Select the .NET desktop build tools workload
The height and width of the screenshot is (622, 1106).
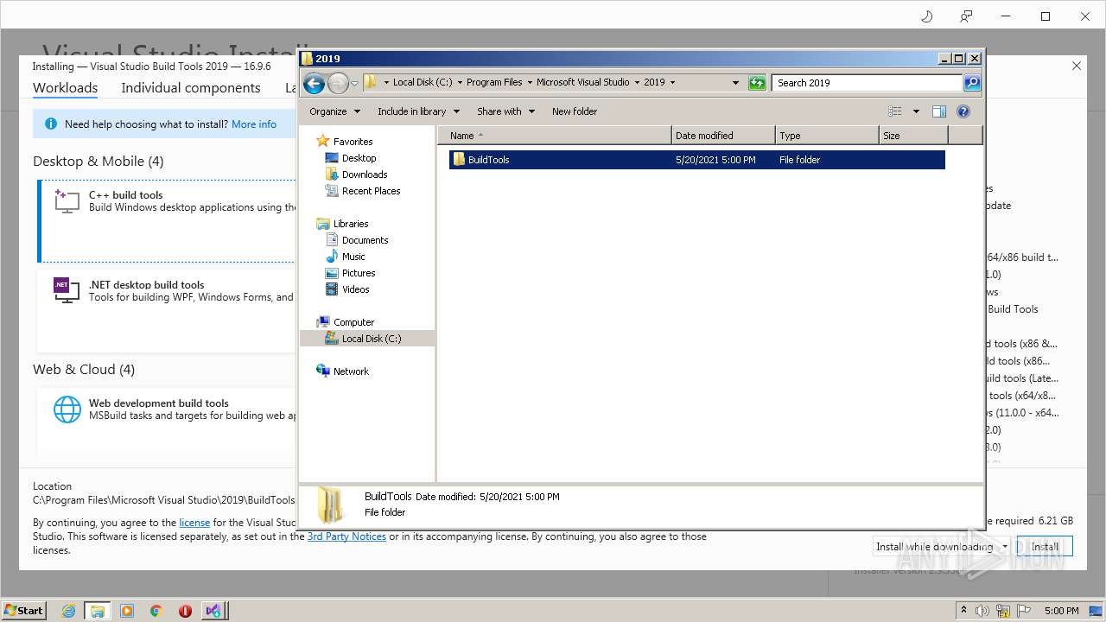[x=167, y=310]
